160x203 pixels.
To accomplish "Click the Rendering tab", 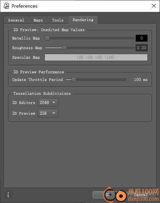I will tap(83, 20).
